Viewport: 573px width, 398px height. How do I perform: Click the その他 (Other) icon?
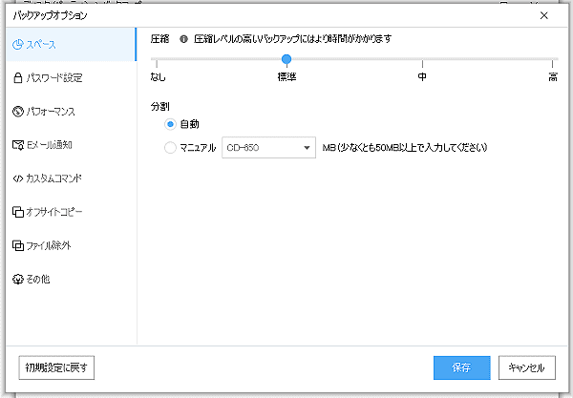coord(17,279)
